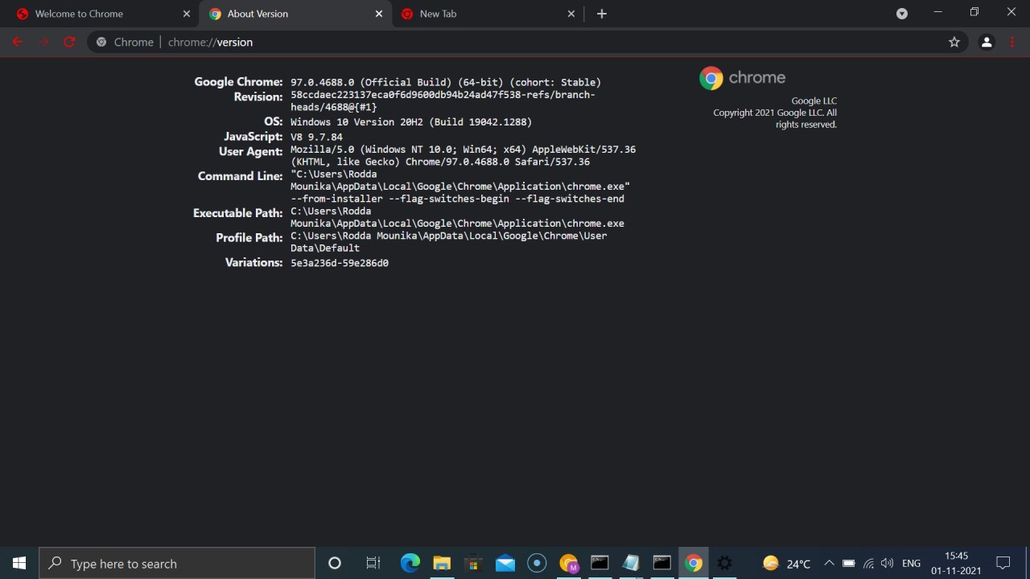Click the active Google Chrome taskbar icon
Image resolution: width=1030 pixels, height=579 pixels.
(694, 563)
